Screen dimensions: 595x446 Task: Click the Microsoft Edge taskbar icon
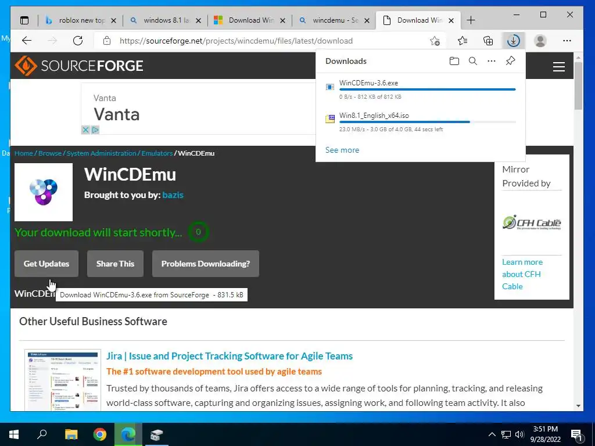[x=128, y=434]
